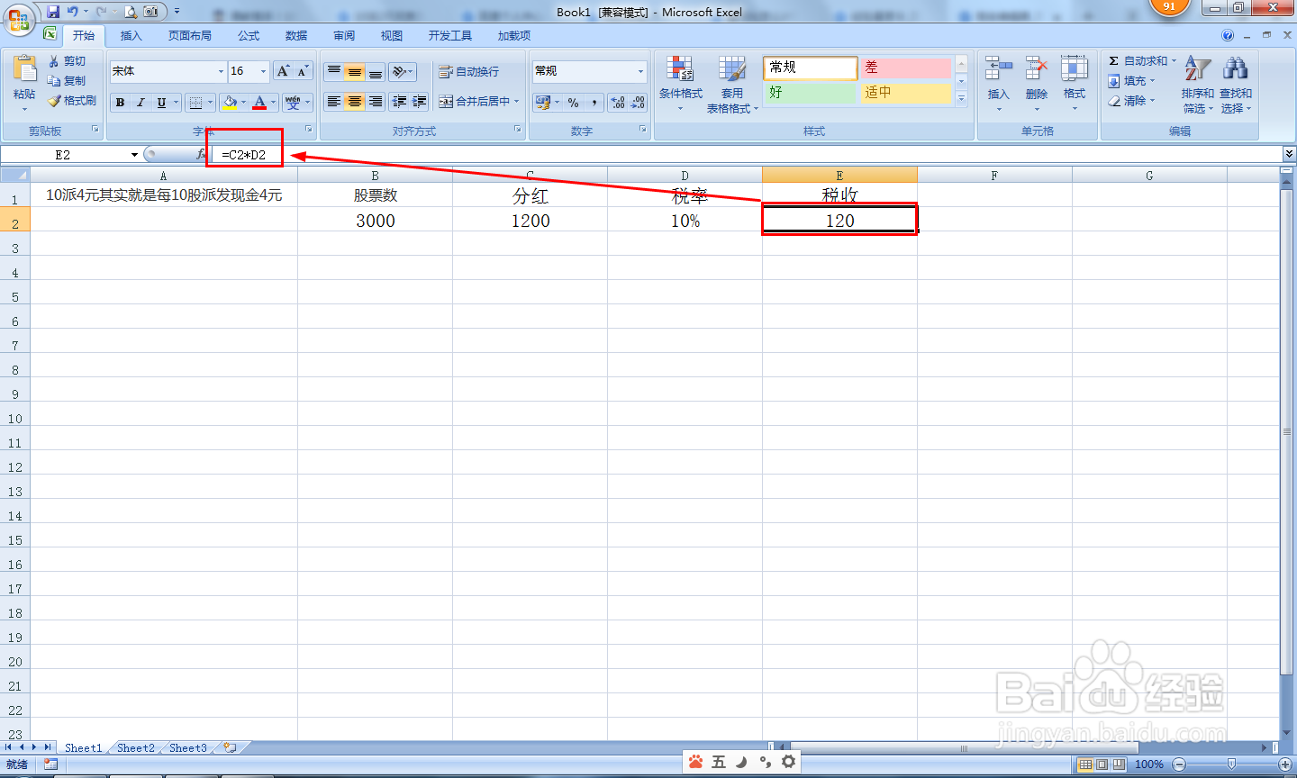
Task: Click the AutoSum (自动求和) sigma icon
Action: tap(1114, 60)
